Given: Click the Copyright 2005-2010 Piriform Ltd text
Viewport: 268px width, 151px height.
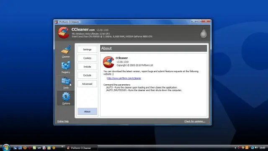Looking at the screenshot, I should tap(135, 65).
